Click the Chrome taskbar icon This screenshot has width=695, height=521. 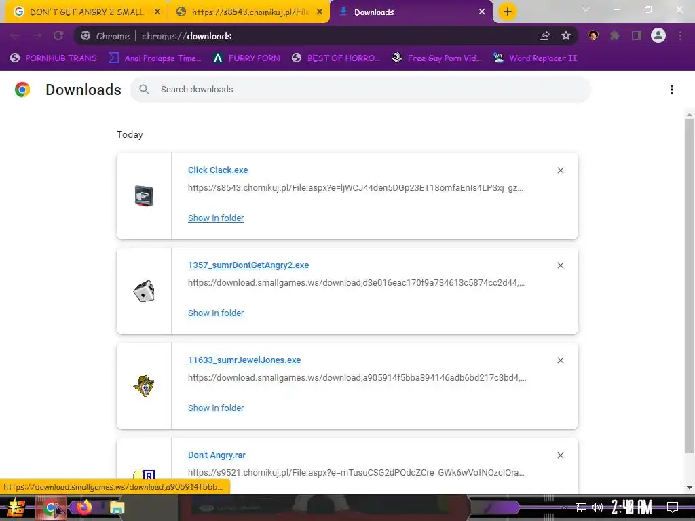(x=52, y=507)
